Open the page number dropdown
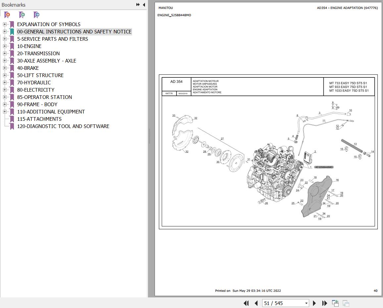383x308 pixels. pos(306,303)
